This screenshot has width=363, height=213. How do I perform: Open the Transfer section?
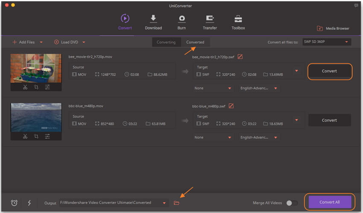pyautogui.click(x=210, y=22)
